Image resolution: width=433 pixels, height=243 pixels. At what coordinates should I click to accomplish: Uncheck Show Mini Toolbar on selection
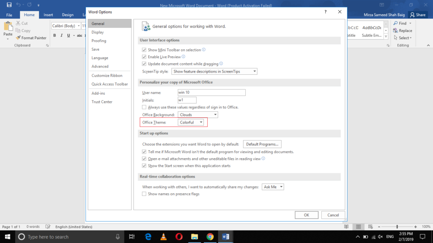[x=144, y=50]
